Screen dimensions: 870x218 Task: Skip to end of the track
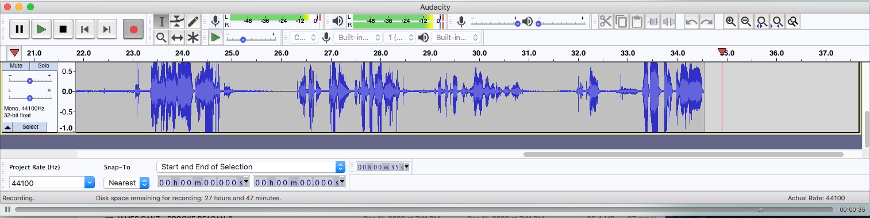[107, 29]
